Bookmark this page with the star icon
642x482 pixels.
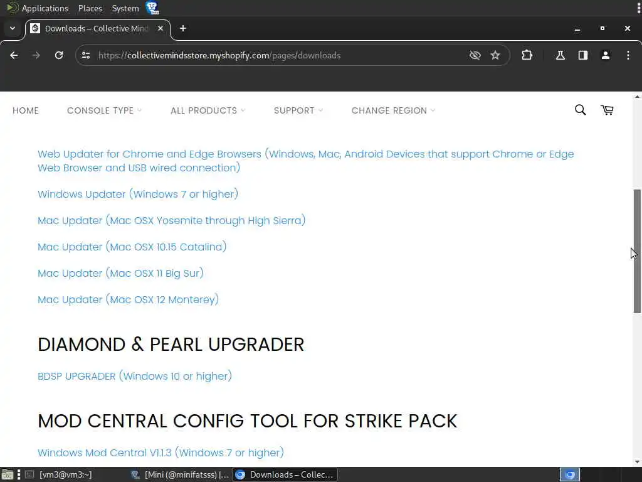click(x=495, y=55)
